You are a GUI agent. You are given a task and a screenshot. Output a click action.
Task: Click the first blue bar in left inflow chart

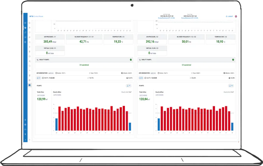tap(56, 124)
